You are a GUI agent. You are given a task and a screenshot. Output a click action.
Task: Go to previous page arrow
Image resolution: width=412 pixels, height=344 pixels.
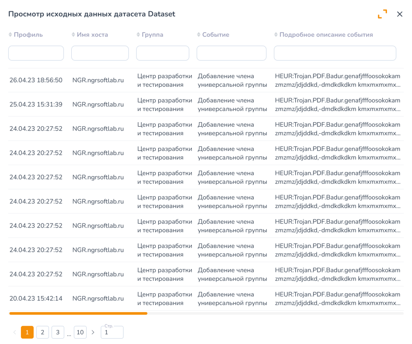pos(15,332)
